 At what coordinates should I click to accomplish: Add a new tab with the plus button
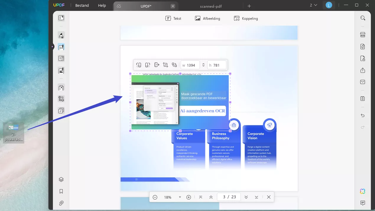click(249, 6)
